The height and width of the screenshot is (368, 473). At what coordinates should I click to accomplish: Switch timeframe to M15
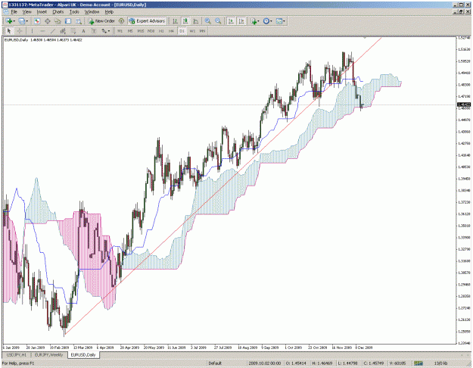click(141, 31)
